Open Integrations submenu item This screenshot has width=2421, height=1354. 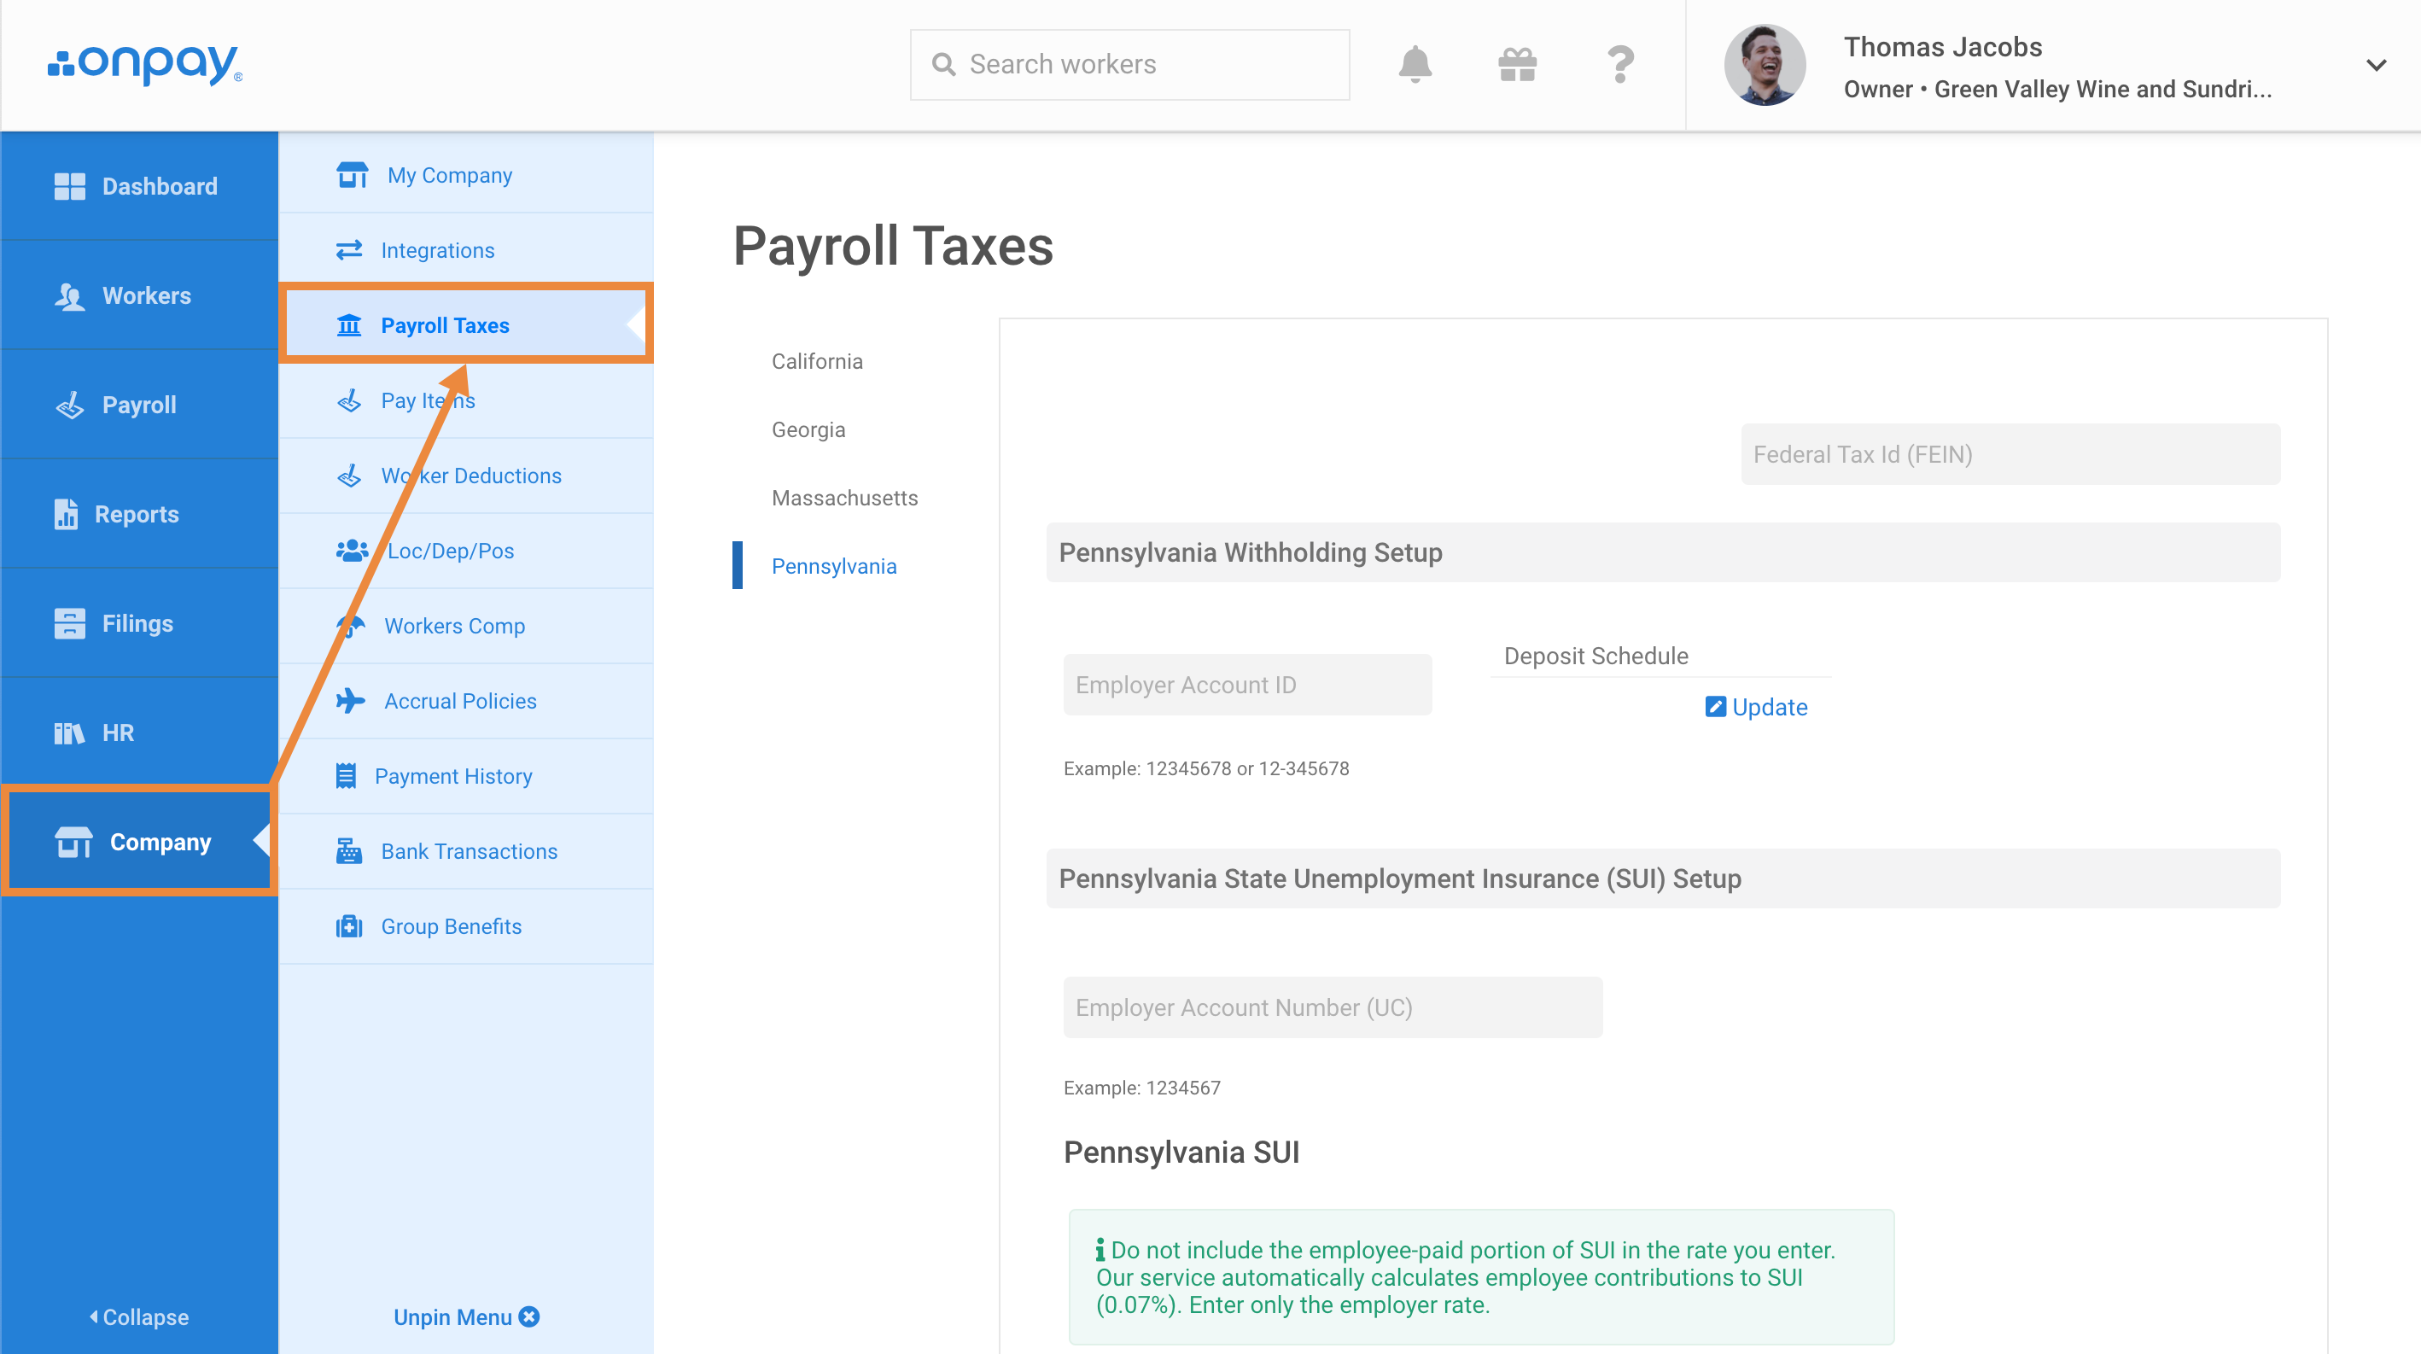coord(466,250)
